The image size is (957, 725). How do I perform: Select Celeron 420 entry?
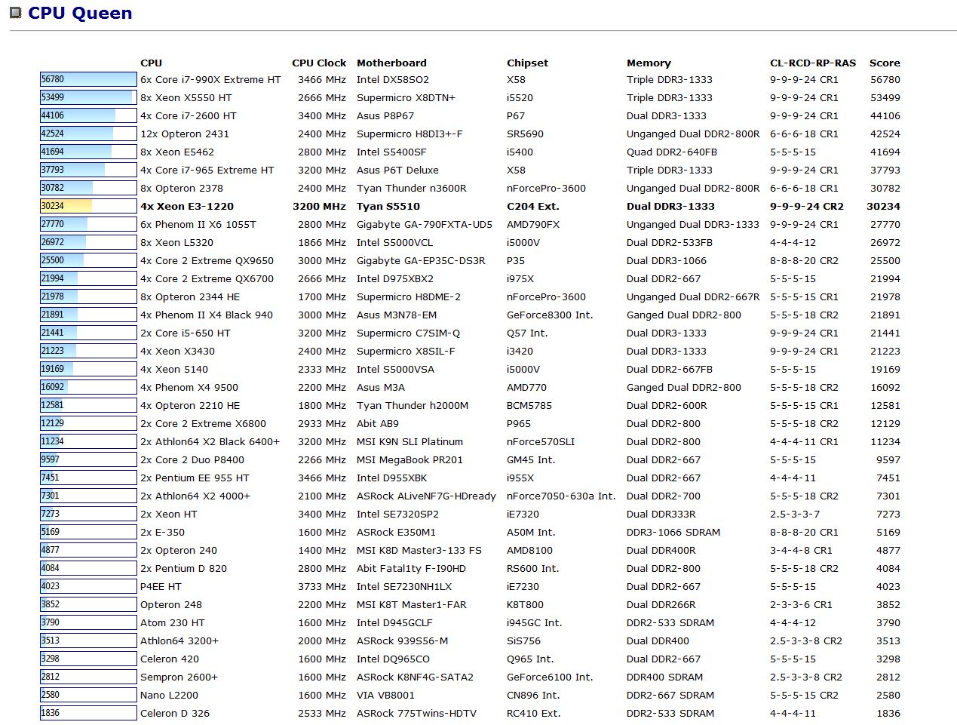pos(170,659)
